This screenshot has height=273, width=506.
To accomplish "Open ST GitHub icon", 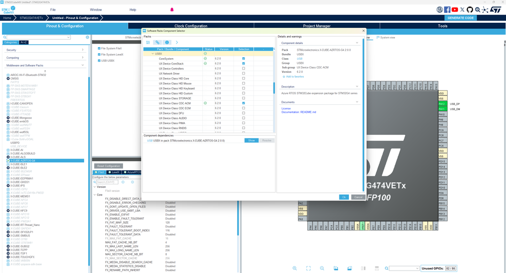I will [x=470, y=10].
